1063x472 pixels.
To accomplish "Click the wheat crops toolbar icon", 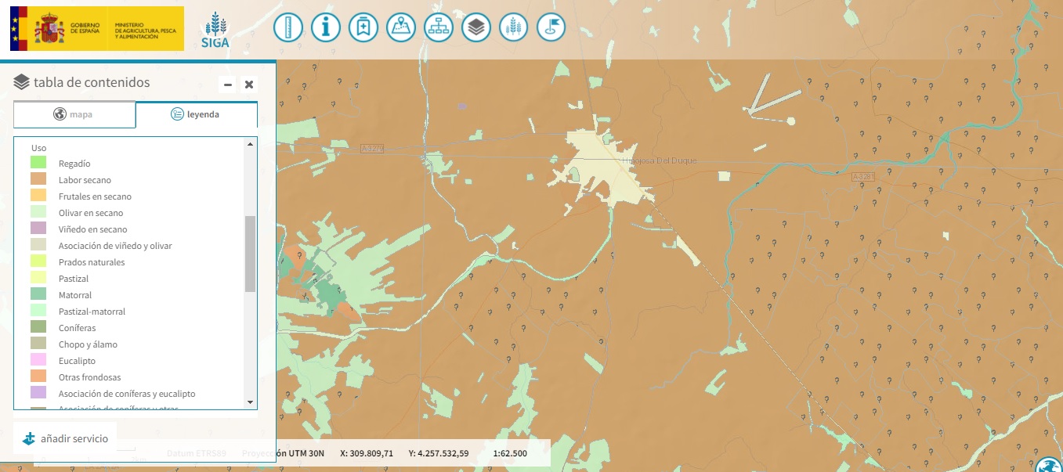I will [514, 28].
